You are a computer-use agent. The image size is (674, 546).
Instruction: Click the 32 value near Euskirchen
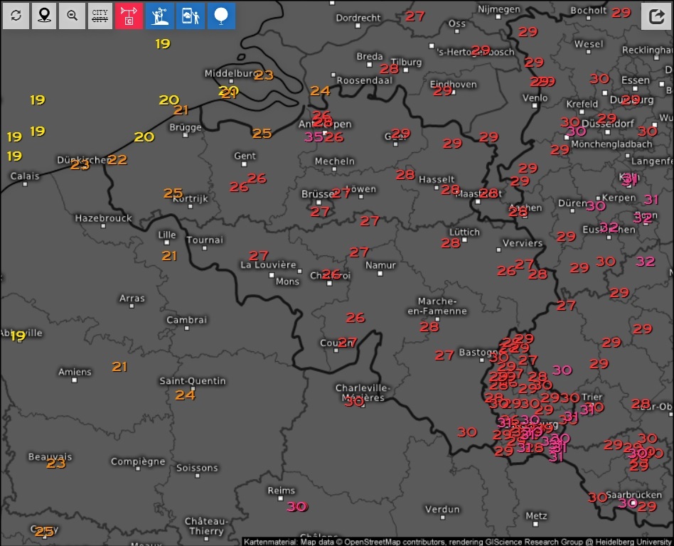tap(609, 227)
